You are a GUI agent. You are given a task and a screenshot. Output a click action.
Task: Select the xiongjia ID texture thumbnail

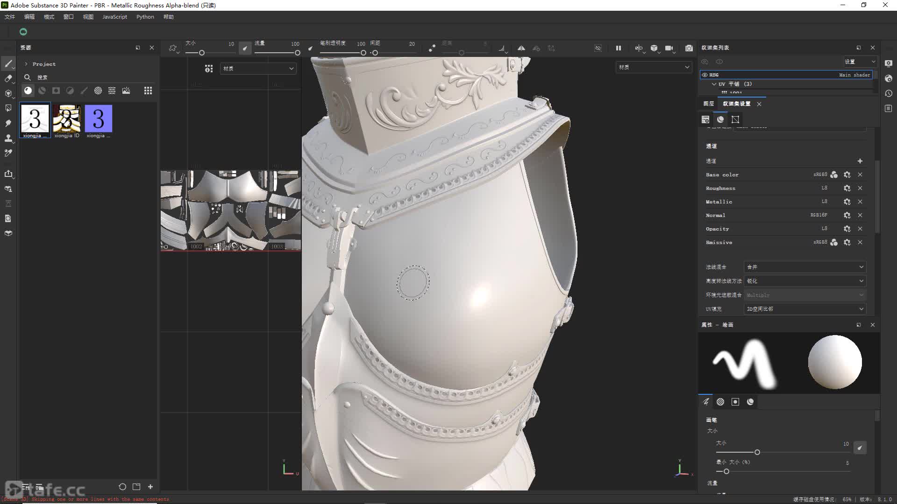click(67, 121)
